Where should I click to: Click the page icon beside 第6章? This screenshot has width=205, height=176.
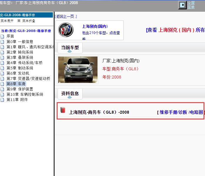(x=2, y=74)
